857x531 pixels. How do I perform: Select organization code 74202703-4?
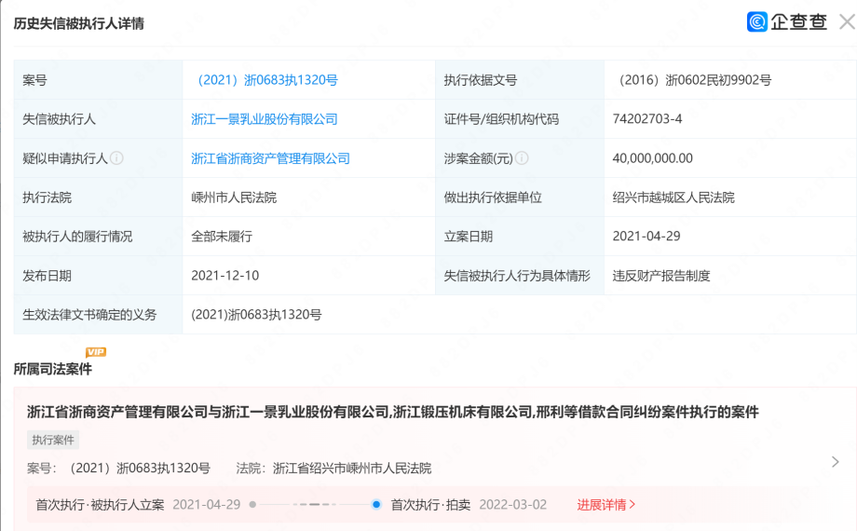click(x=647, y=119)
